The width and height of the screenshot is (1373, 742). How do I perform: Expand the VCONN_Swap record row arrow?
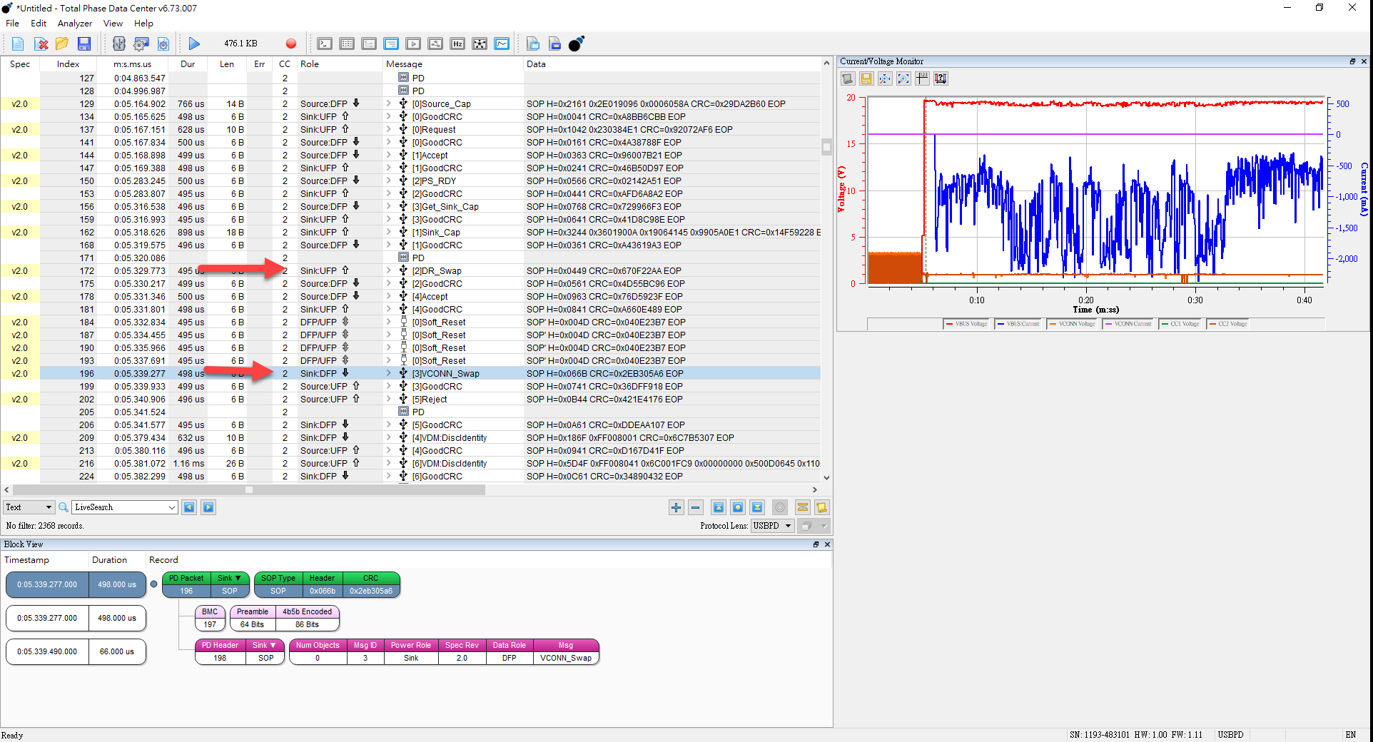point(389,373)
